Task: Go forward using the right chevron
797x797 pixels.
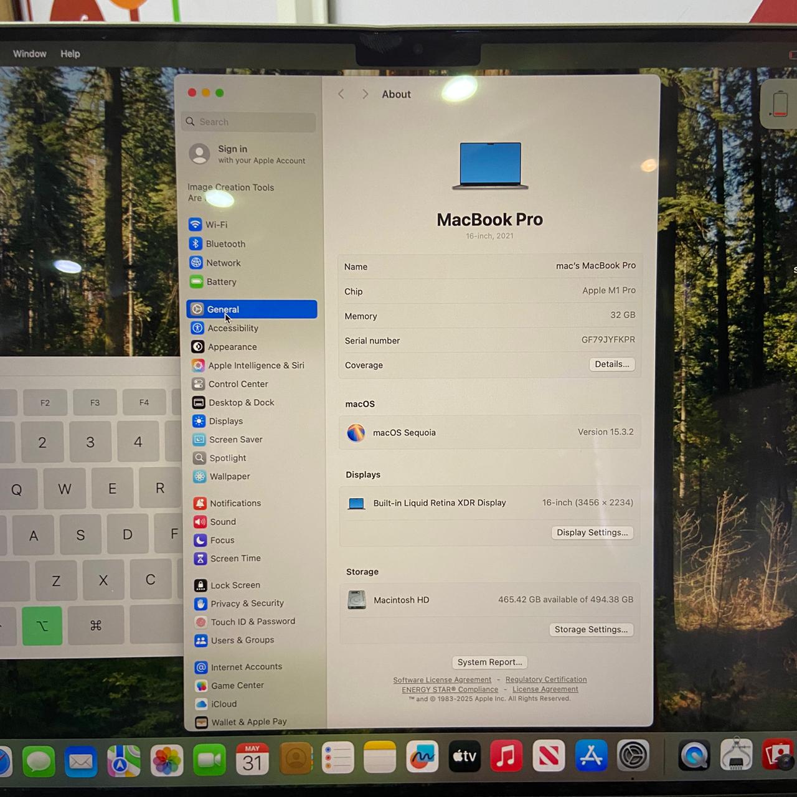Action: click(365, 94)
